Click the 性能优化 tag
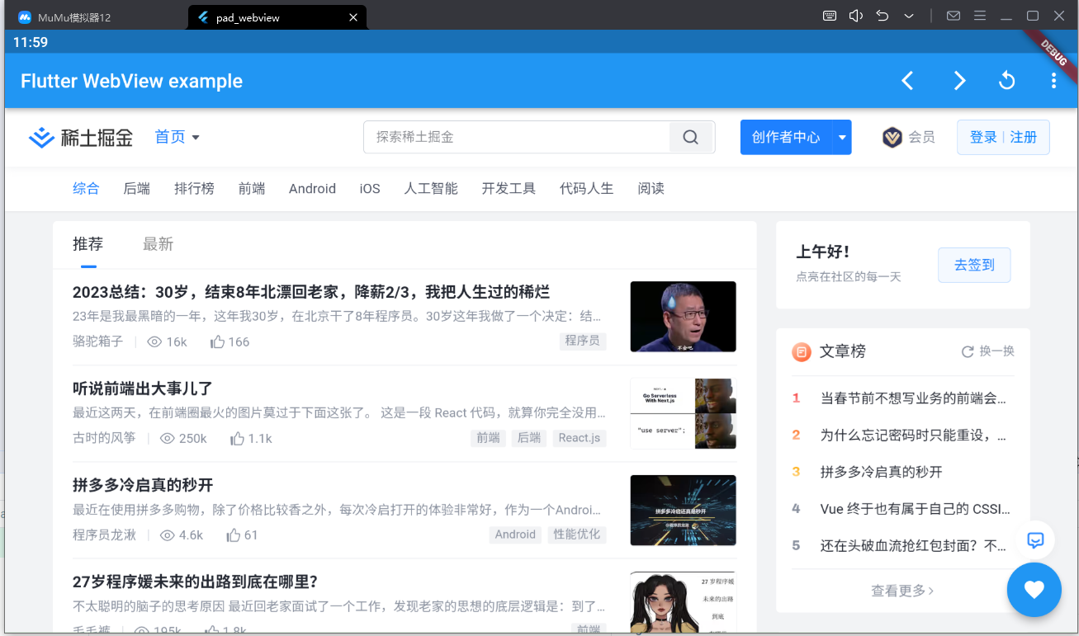This screenshot has height=636, width=1079. point(577,535)
